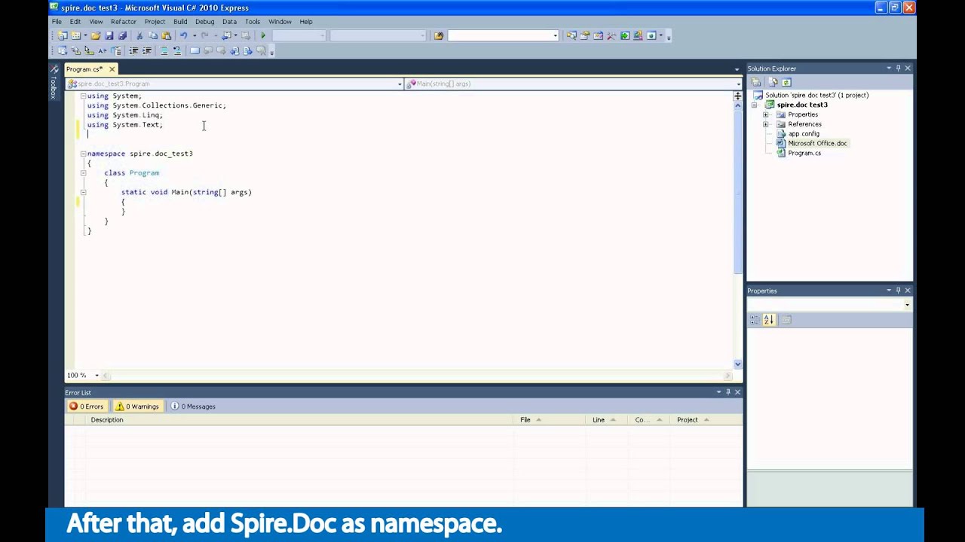Viewport: 965px width, 542px height.
Task: Select Solution 'spire.doc test3' root node
Action: (816, 96)
